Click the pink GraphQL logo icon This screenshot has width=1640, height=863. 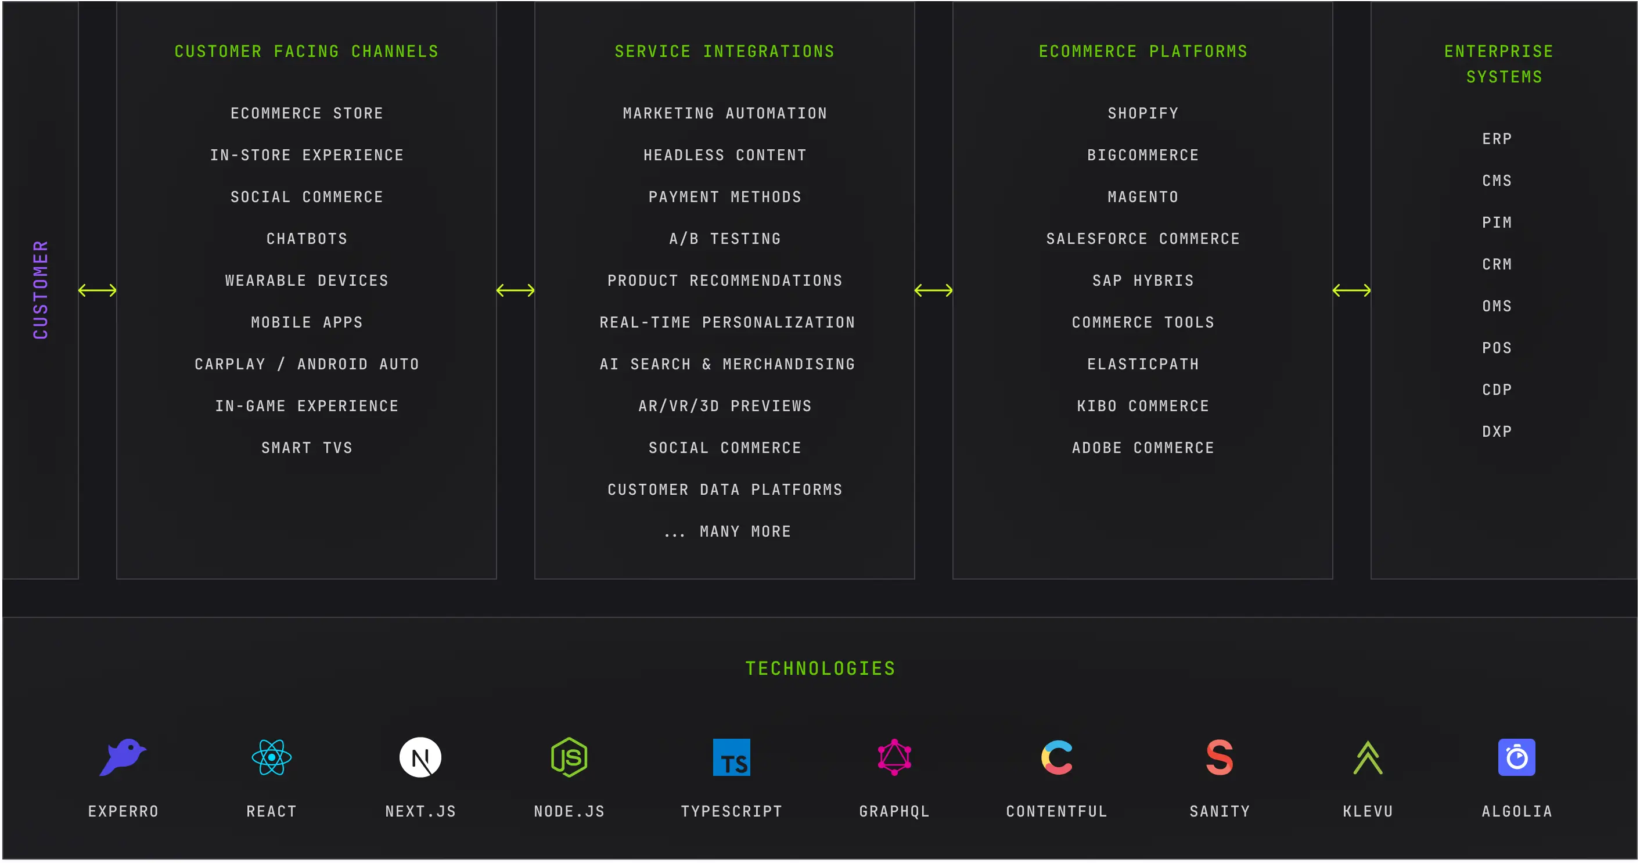894,757
